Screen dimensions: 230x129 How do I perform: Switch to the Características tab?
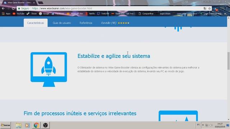point(36,23)
